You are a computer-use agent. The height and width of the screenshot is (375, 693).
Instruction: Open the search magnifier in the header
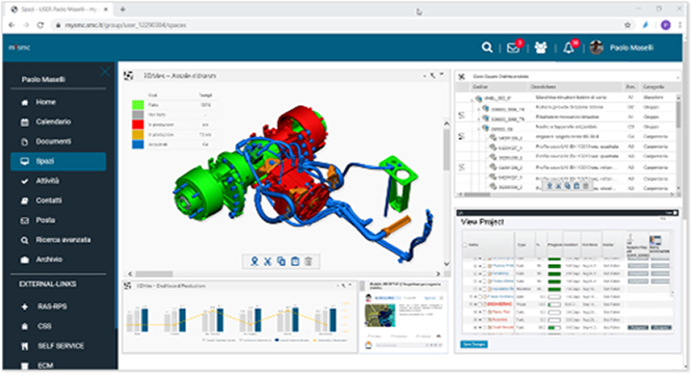487,48
